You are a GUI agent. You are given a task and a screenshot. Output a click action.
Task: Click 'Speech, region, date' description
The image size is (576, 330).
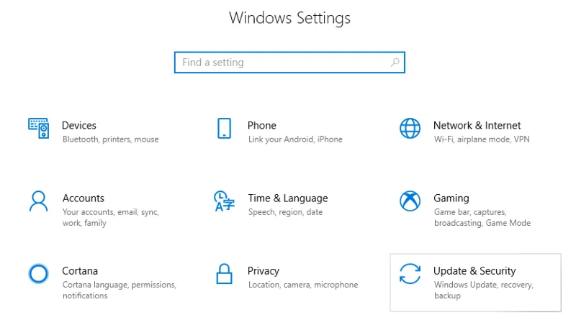[x=285, y=212]
